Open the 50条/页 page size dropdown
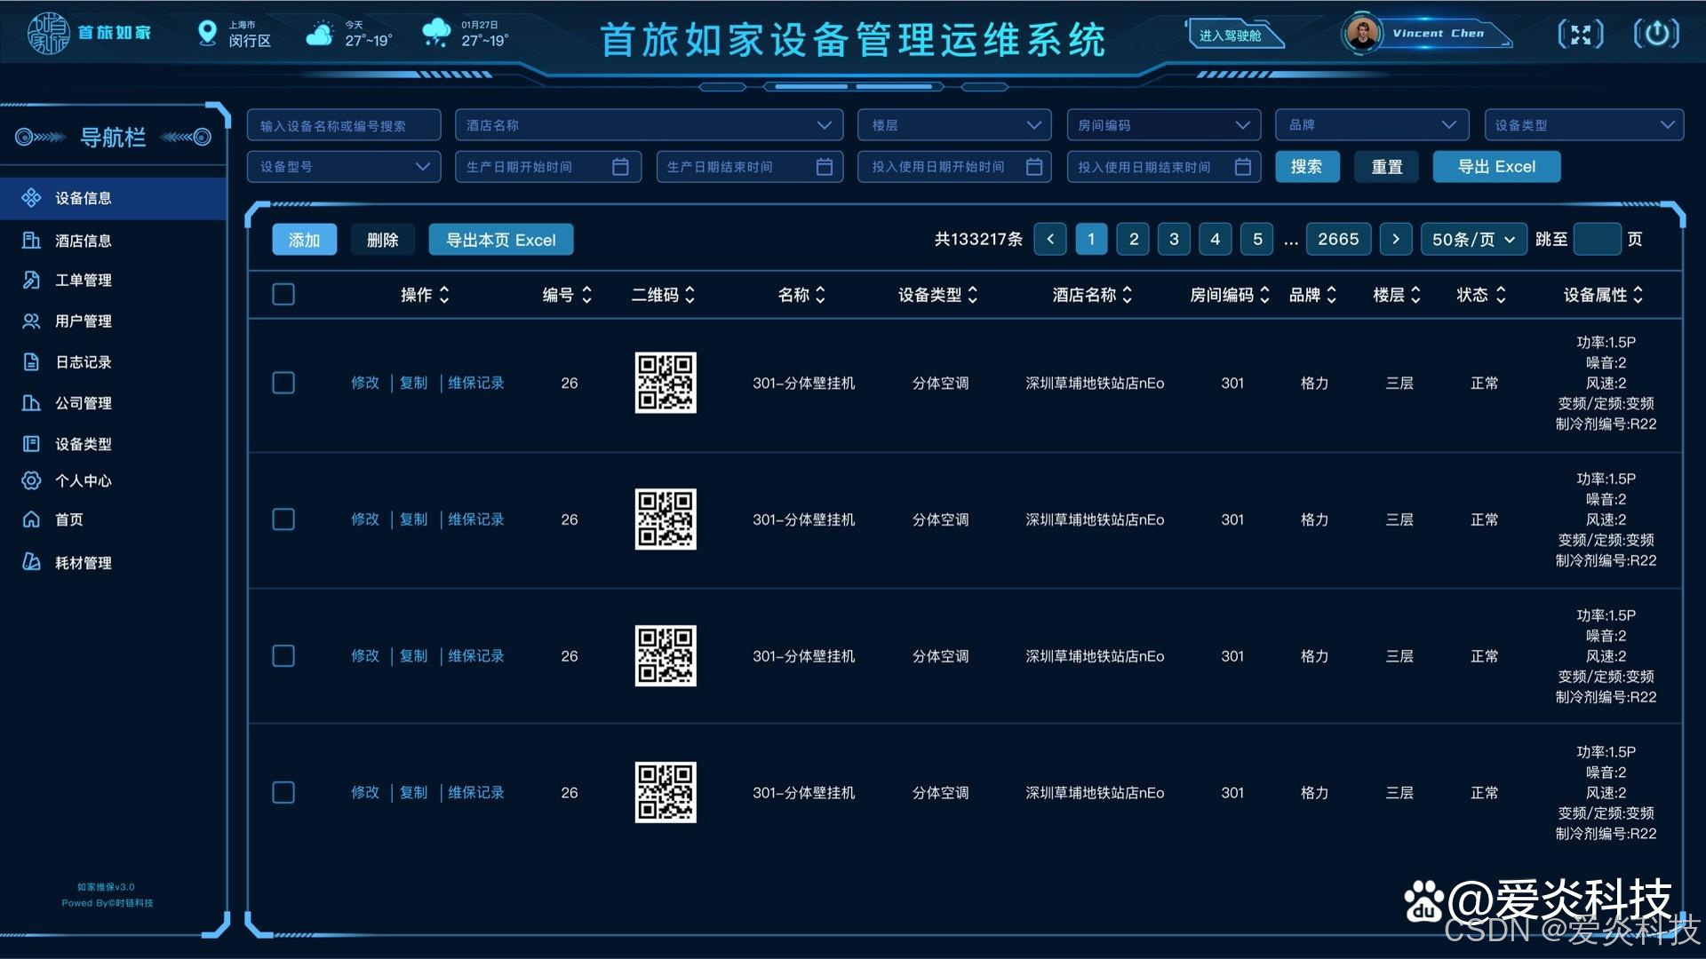This screenshot has width=1706, height=959. [1473, 239]
